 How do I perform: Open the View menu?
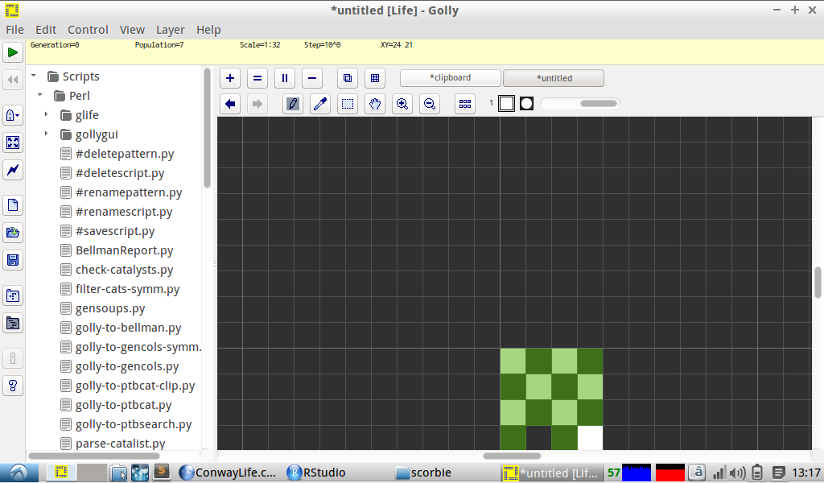point(132,30)
